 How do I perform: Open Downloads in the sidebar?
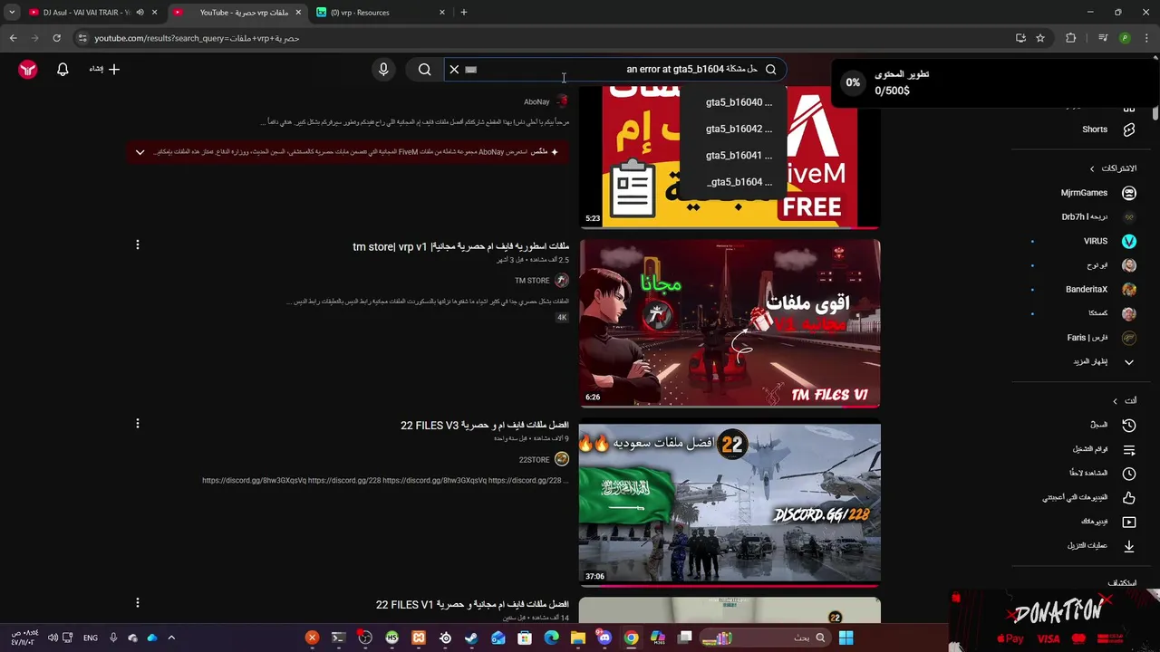click(1100, 546)
